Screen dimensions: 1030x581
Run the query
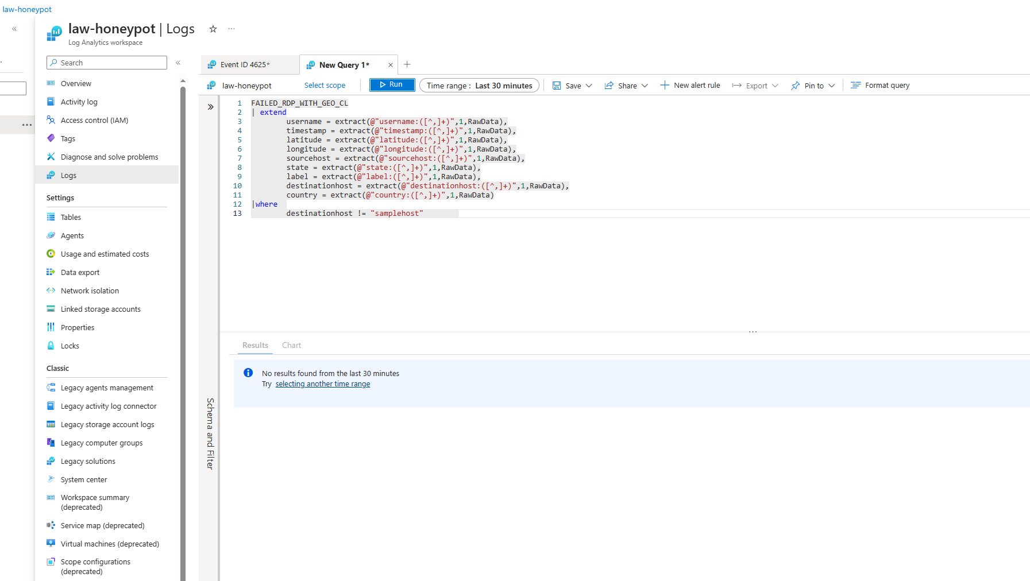(392, 84)
